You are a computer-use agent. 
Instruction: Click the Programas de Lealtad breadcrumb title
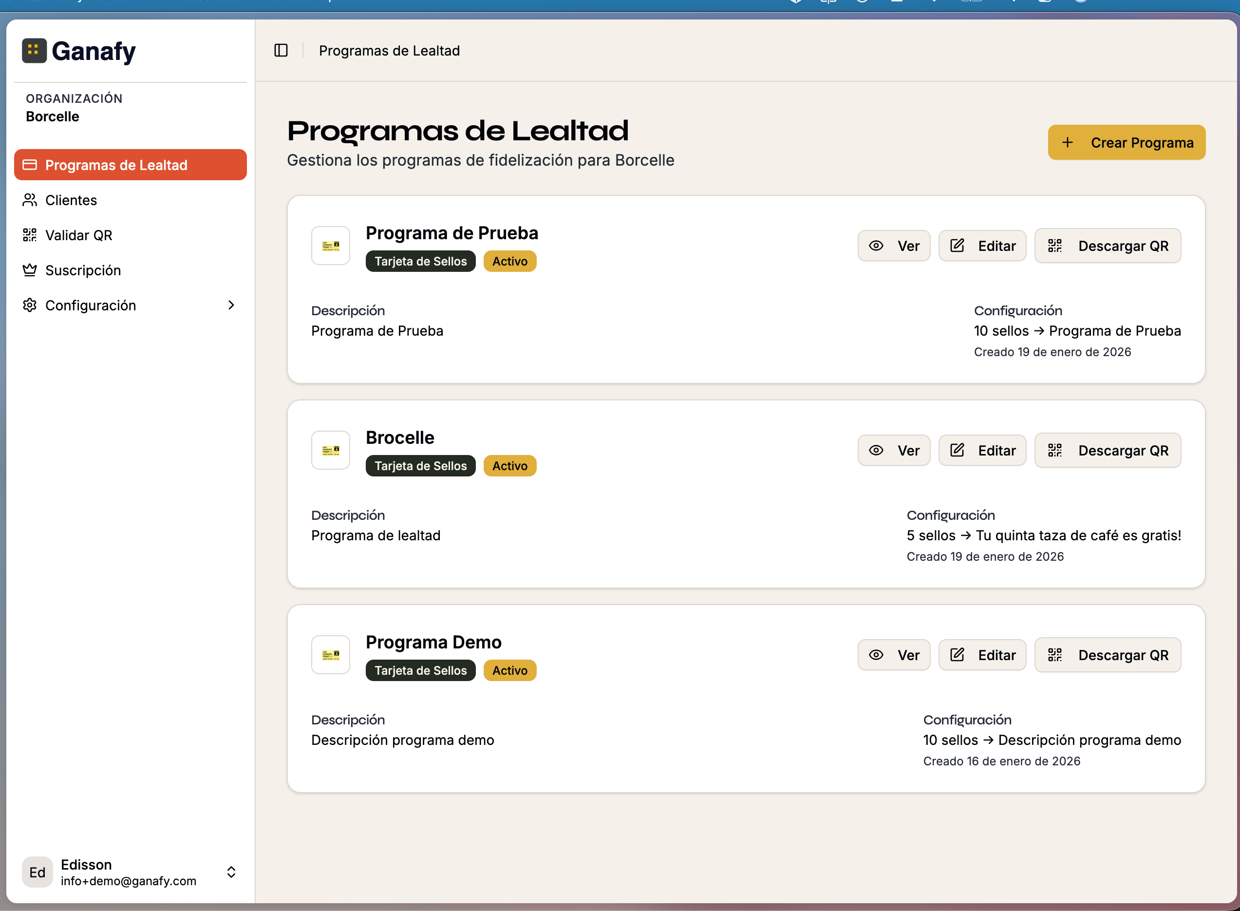click(390, 50)
